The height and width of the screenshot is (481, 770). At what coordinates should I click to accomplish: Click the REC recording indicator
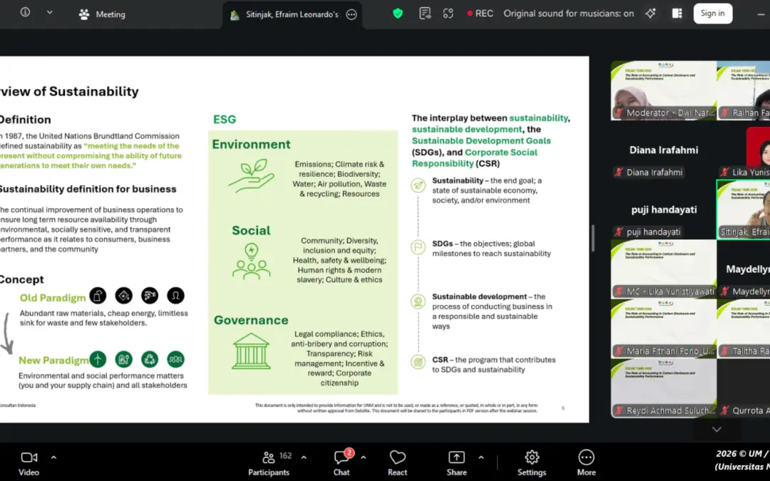point(480,14)
